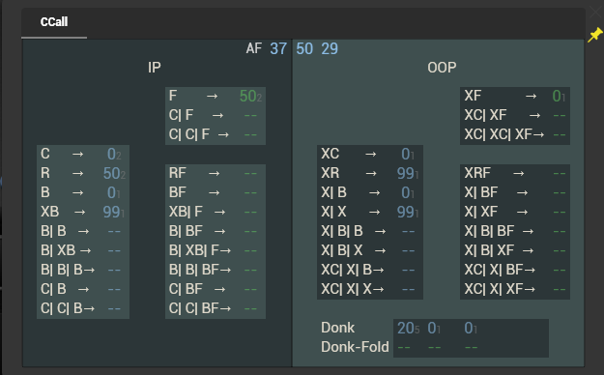Select the 'XC| X| X' stat row

[370, 289]
